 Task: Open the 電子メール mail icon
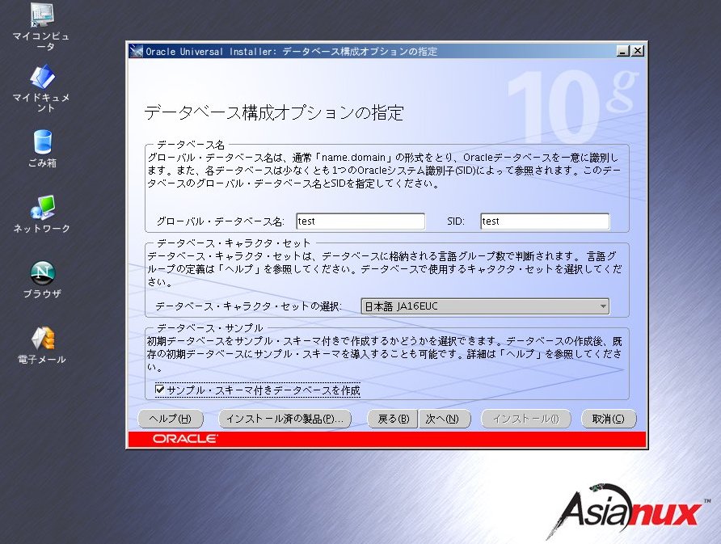[x=42, y=345]
